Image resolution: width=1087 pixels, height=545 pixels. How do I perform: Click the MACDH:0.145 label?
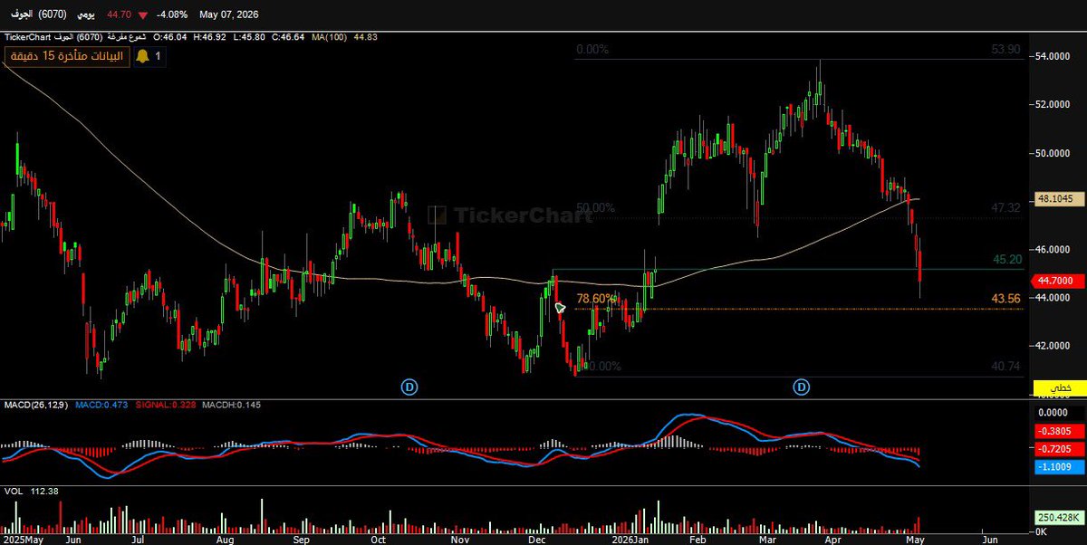pos(231,405)
